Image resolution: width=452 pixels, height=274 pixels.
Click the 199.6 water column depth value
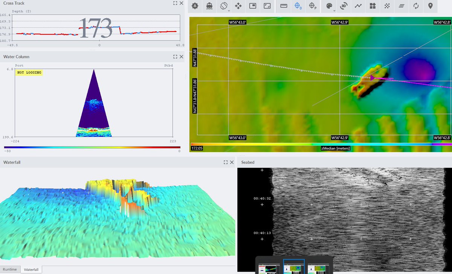(x=8, y=138)
